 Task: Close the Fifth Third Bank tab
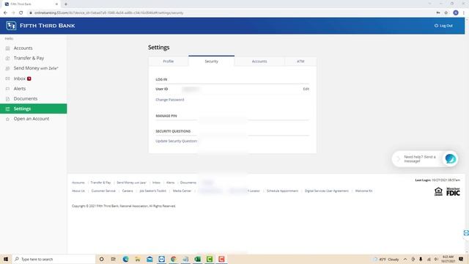pyautogui.click(x=56, y=4)
